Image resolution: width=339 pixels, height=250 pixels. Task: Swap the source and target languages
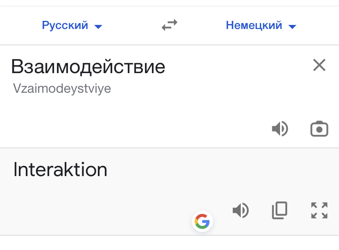[x=169, y=26]
